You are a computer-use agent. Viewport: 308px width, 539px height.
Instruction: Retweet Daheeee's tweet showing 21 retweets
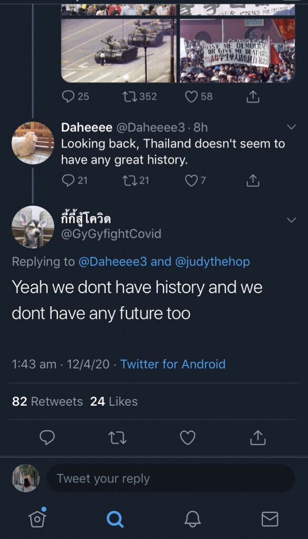point(136,180)
